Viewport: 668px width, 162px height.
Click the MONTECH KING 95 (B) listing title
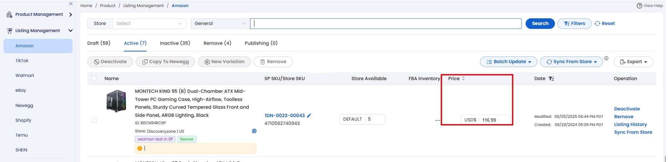[x=192, y=103]
